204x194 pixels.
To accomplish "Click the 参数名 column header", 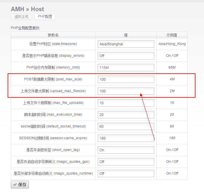I will tap(53, 35).
